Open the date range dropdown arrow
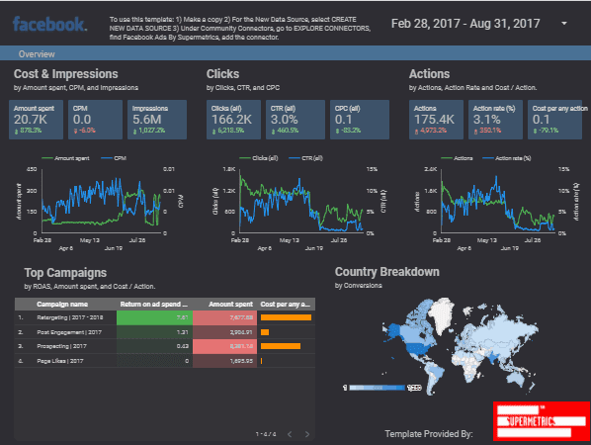Screen dimensions: 591x445 coord(564,24)
